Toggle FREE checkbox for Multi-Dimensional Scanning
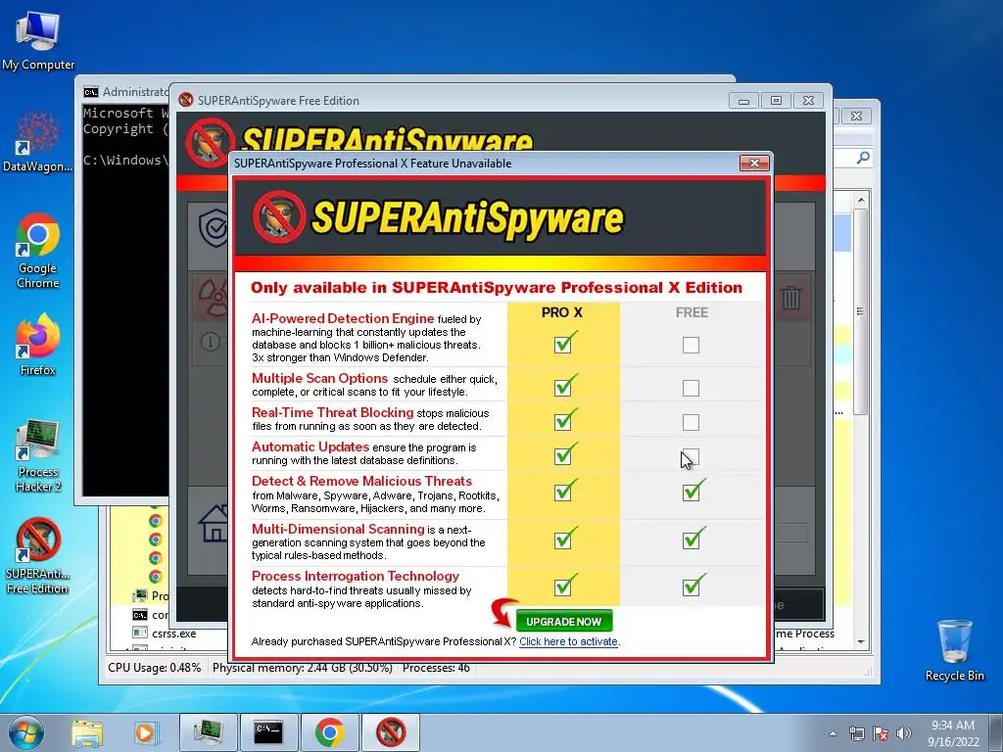 pos(691,540)
